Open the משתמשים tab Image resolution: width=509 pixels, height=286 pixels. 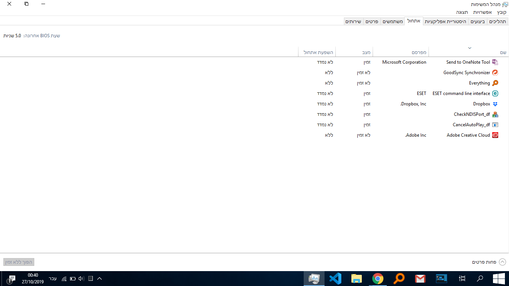[x=393, y=22]
